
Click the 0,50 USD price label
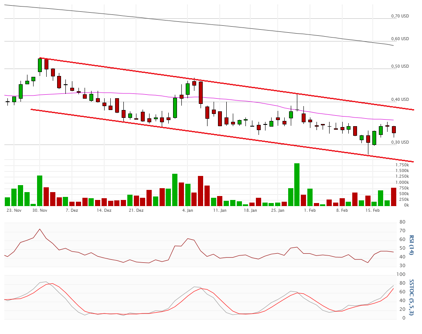pos(400,66)
